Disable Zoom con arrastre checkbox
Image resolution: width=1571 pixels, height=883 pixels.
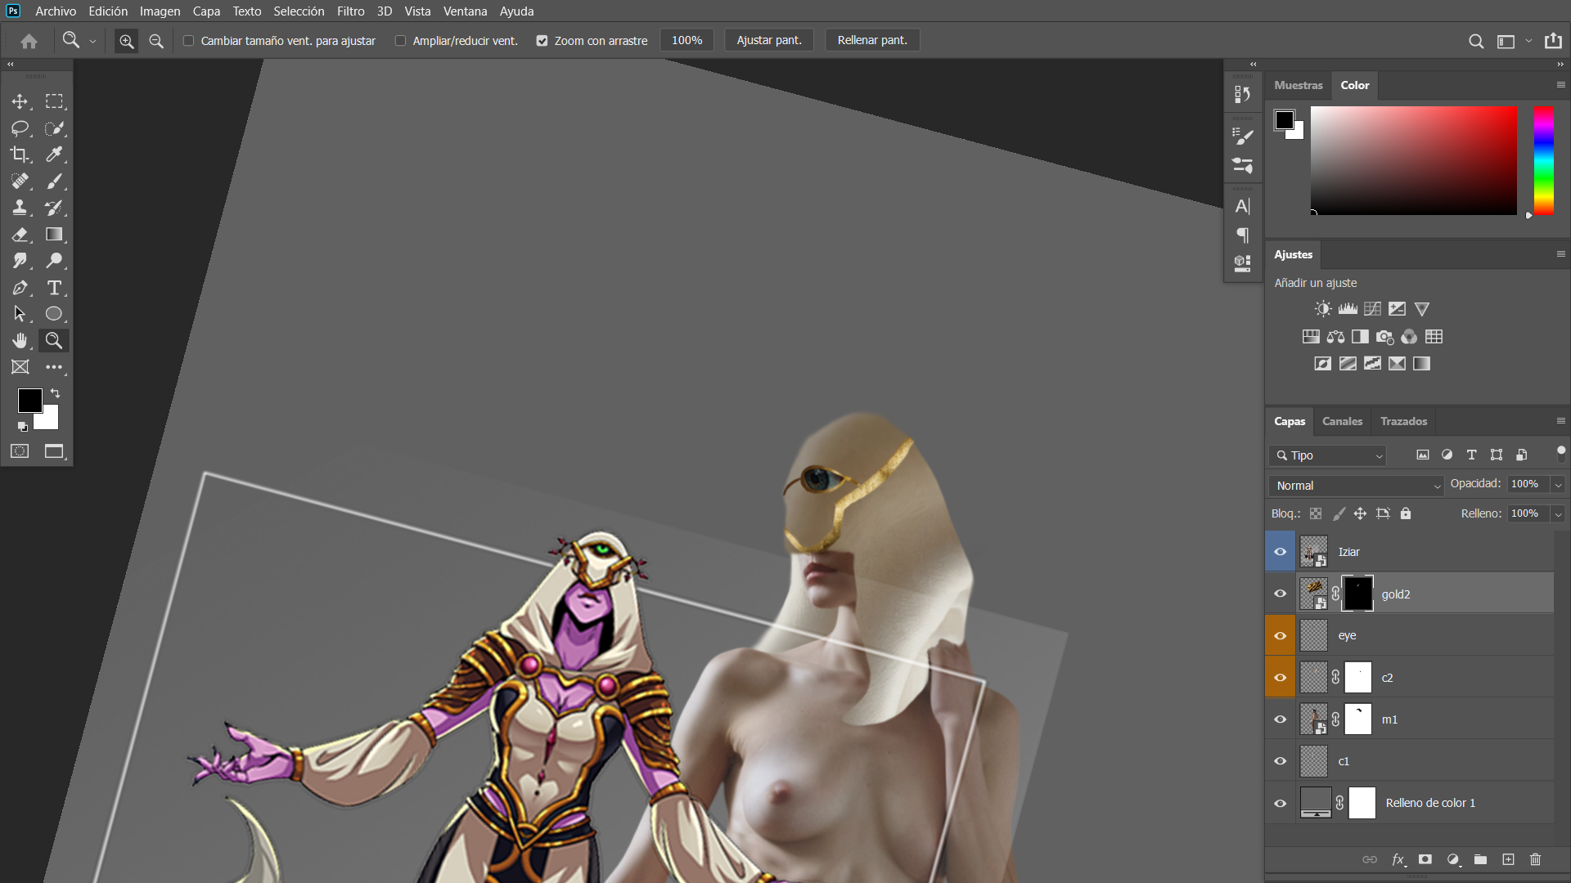click(542, 41)
